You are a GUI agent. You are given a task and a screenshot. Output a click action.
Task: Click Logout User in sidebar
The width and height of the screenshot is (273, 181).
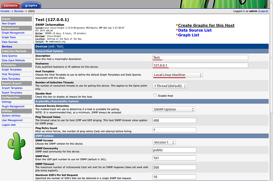(9, 125)
